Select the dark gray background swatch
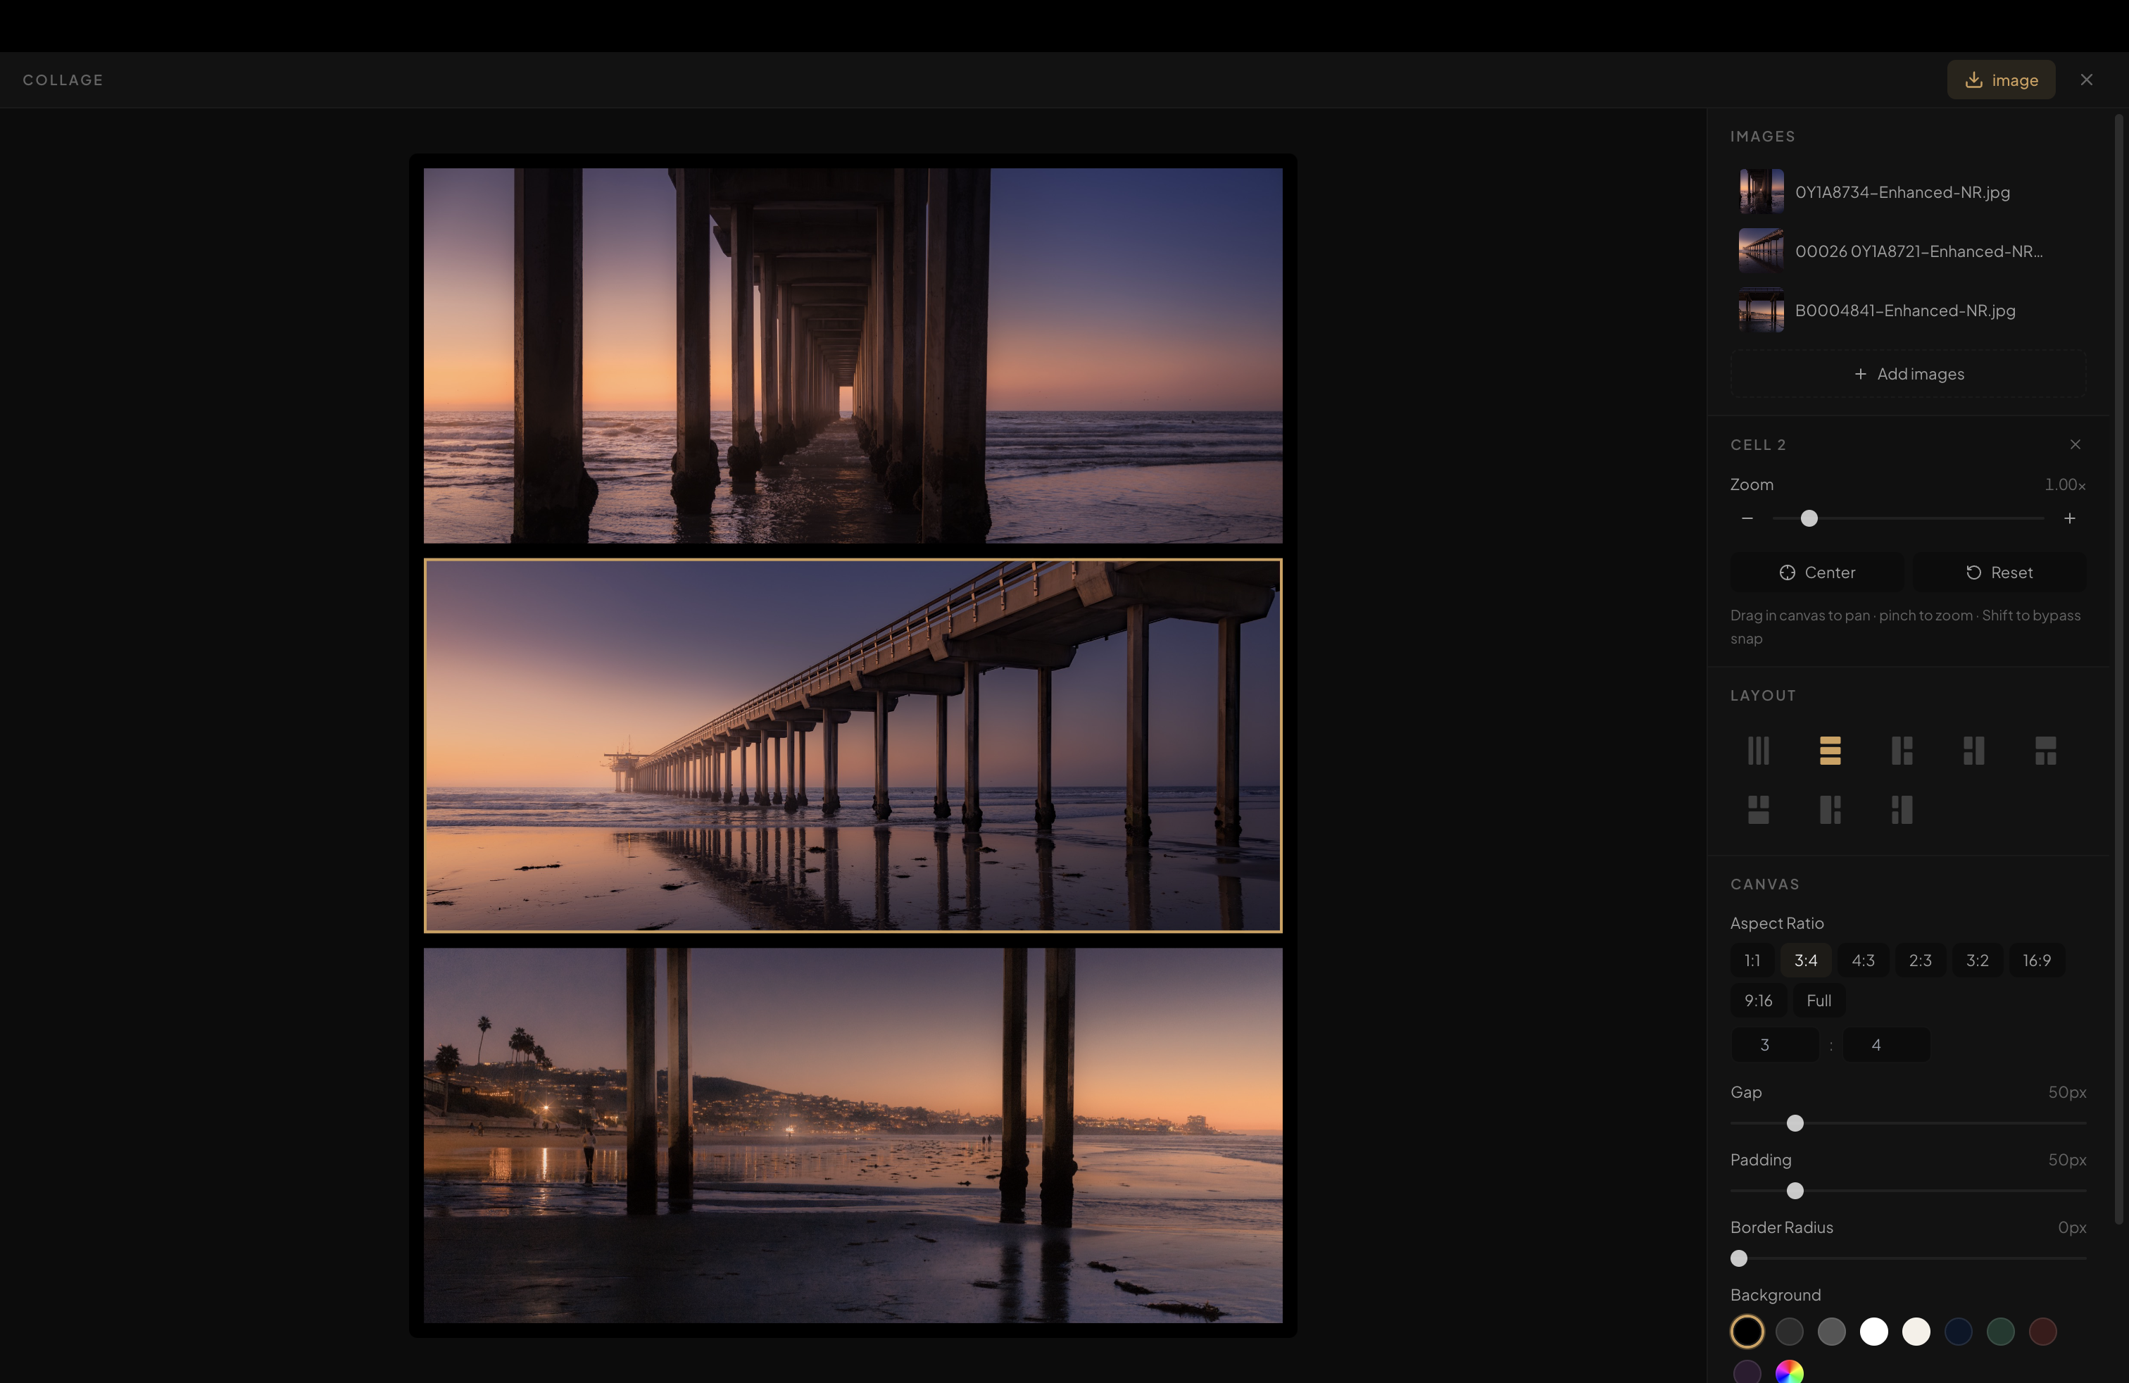2129x1383 pixels. tap(1789, 1331)
